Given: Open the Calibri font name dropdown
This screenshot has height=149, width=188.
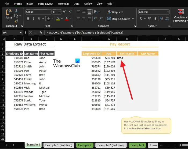Looking at the screenshot, I should (50, 12).
